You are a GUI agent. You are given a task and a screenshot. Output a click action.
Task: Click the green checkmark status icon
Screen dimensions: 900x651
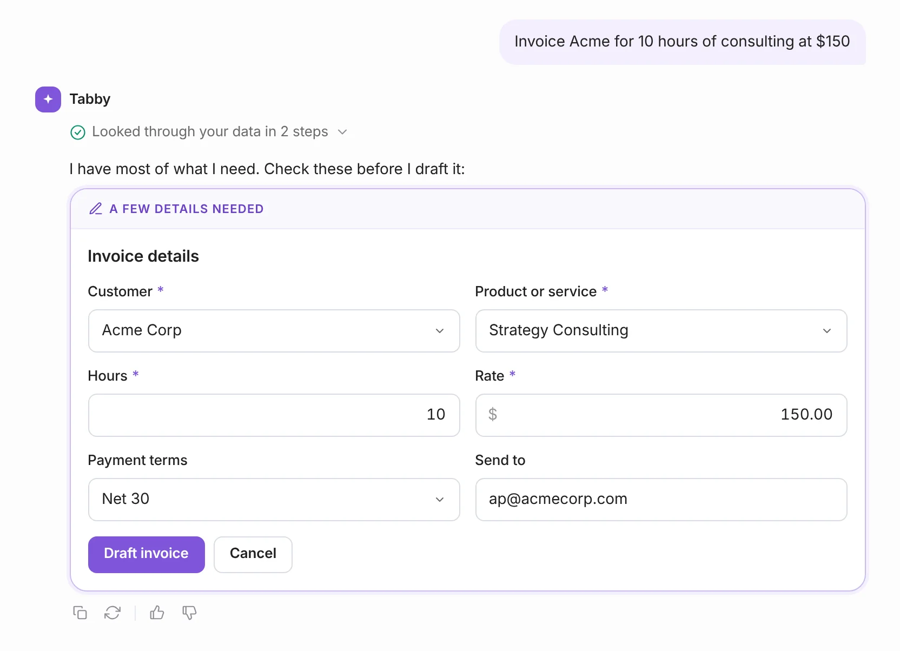tap(78, 132)
